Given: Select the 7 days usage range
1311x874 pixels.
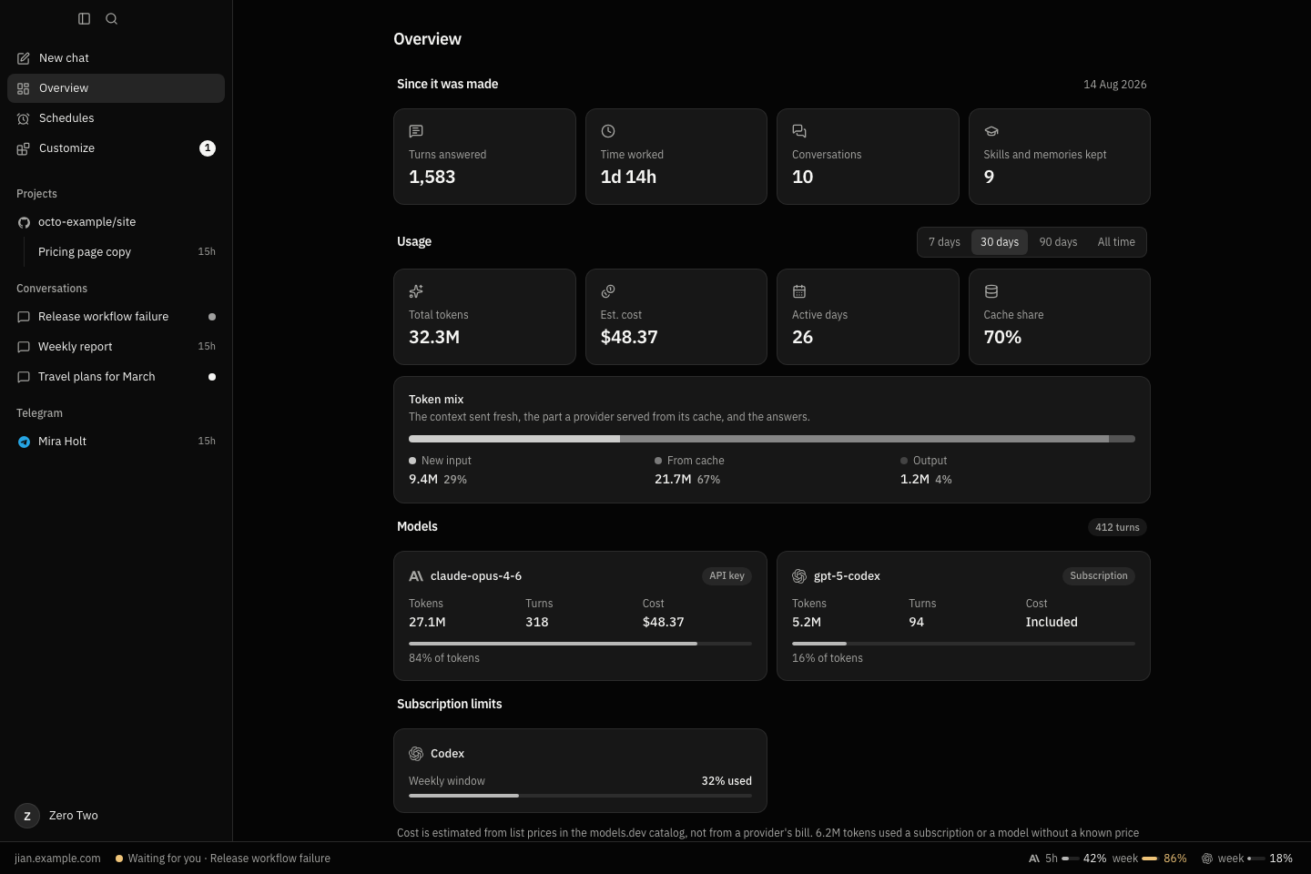Looking at the screenshot, I should pos(944,242).
